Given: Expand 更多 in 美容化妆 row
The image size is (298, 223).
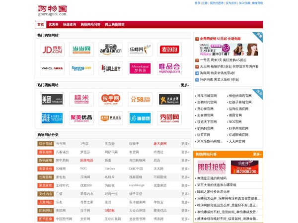Looking at the screenshot, I should point(185,169).
